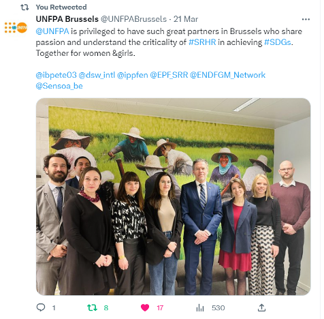
Task: Unlike the tweet with pink heart
Action: point(145,307)
